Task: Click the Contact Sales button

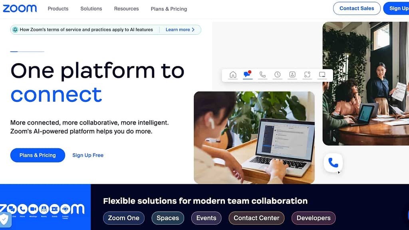Action: pyautogui.click(x=357, y=8)
